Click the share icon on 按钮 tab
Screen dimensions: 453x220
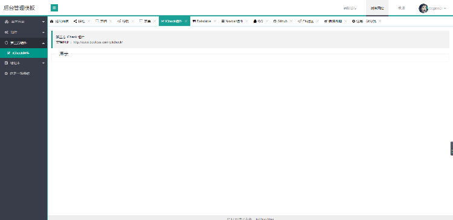(75, 21)
